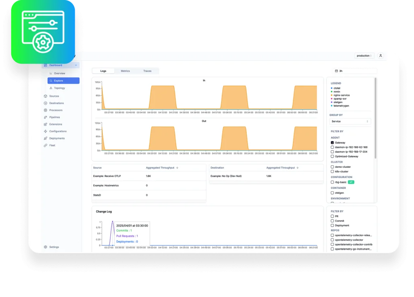Click the nginx-service legend color dot

tap(332, 95)
